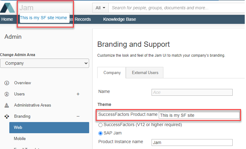Go to Home in the navigation bar
The image size is (246, 149).
pyautogui.click(x=7, y=19)
